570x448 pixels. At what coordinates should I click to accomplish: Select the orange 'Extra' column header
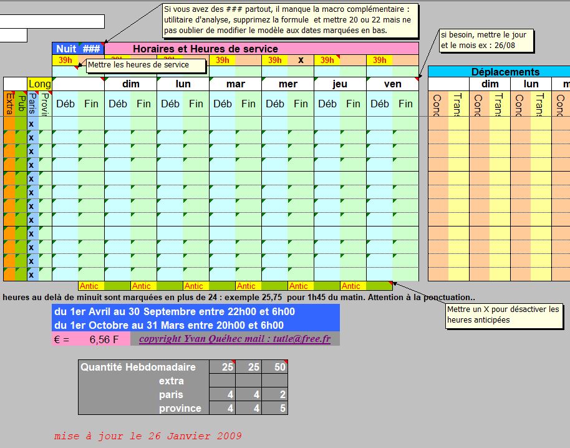(x=9, y=104)
